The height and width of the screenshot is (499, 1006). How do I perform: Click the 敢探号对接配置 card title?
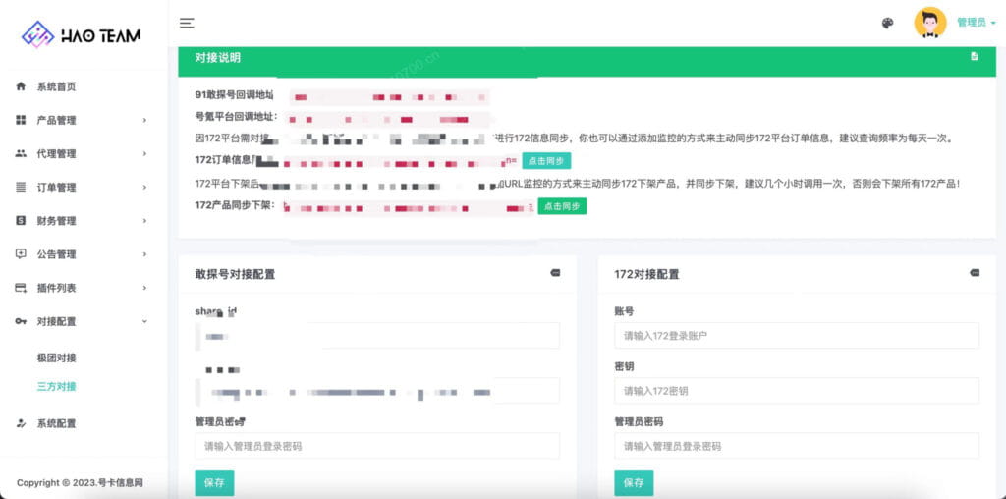click(x=235, y=274)
